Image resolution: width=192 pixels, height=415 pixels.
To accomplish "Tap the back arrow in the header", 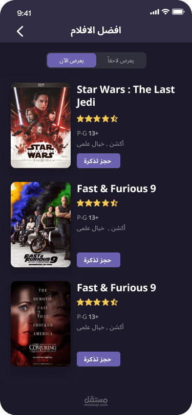I will point(20,31).
